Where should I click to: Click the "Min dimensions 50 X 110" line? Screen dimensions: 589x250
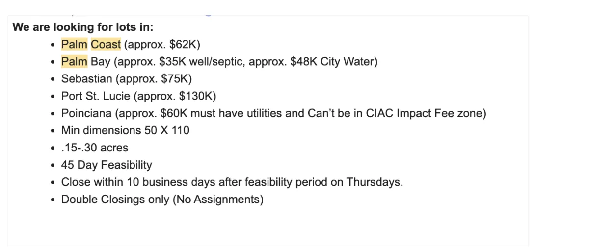(125, 130)
